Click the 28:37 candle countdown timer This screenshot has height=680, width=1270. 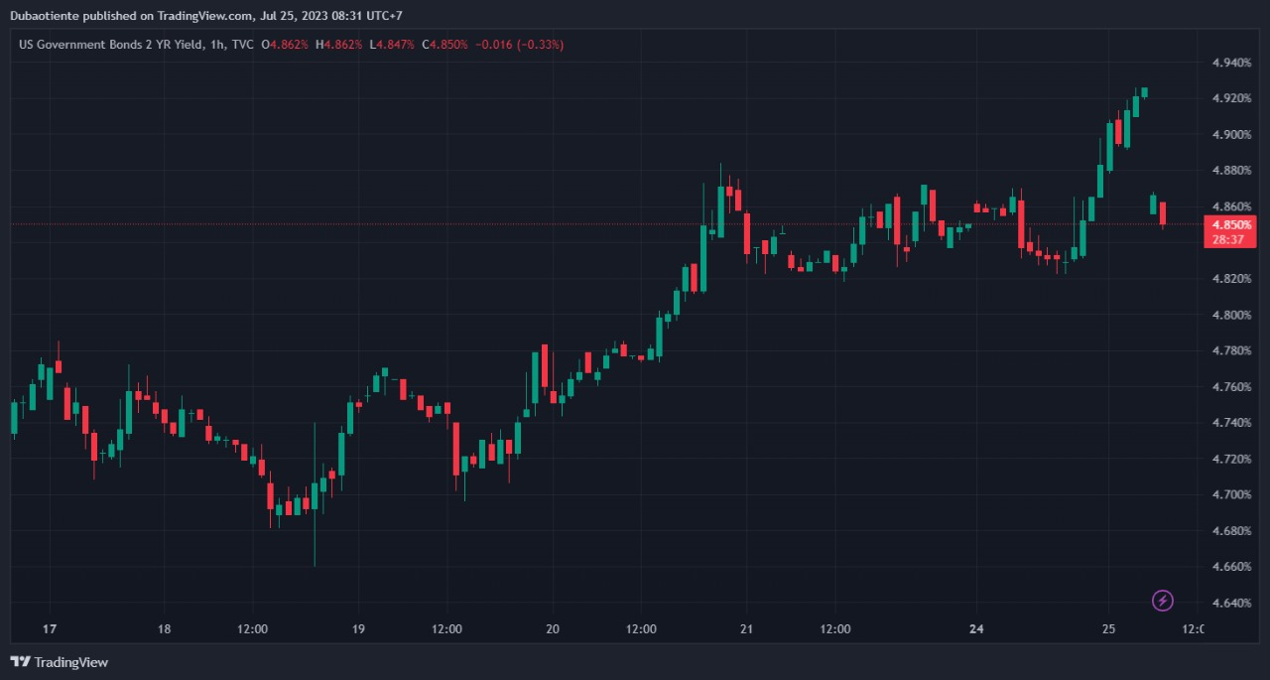[1228, 239]
